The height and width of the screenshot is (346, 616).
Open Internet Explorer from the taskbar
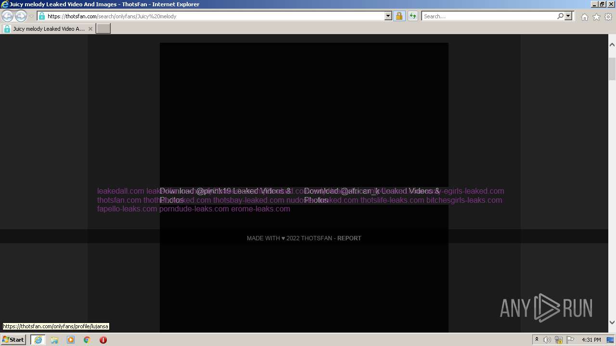38,340
